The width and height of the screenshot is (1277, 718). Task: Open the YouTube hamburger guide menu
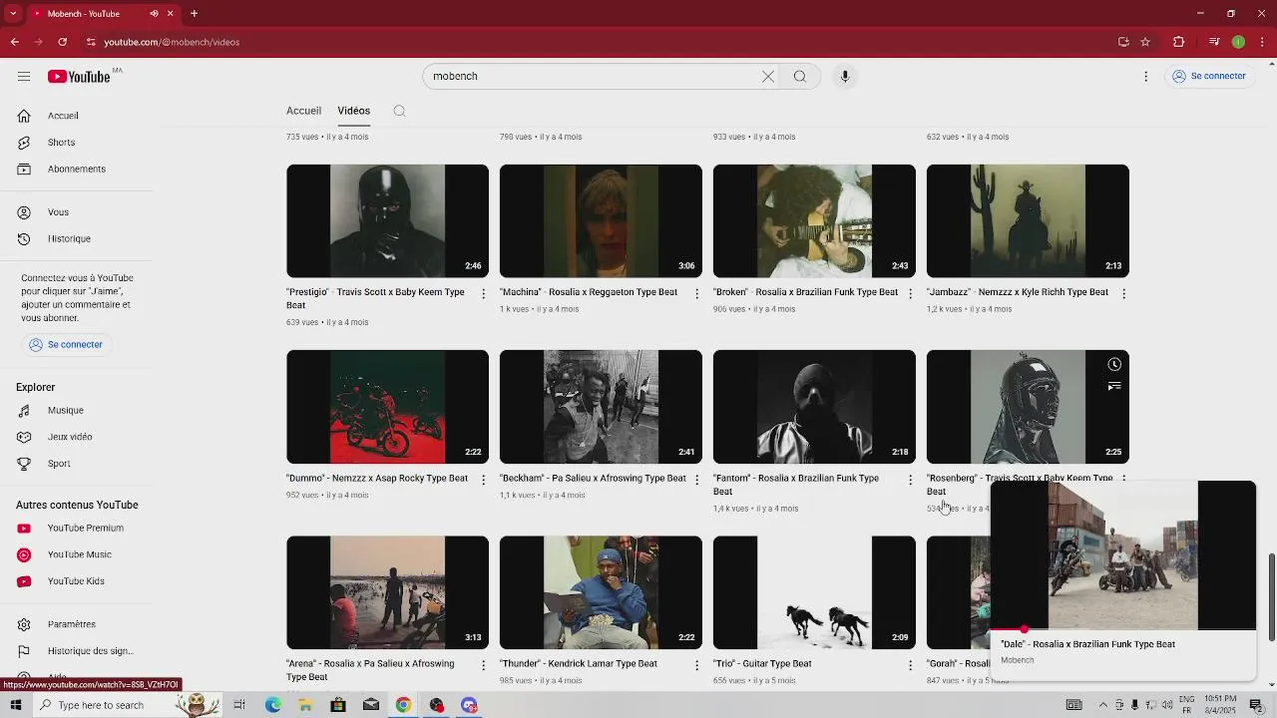point(24,76)
